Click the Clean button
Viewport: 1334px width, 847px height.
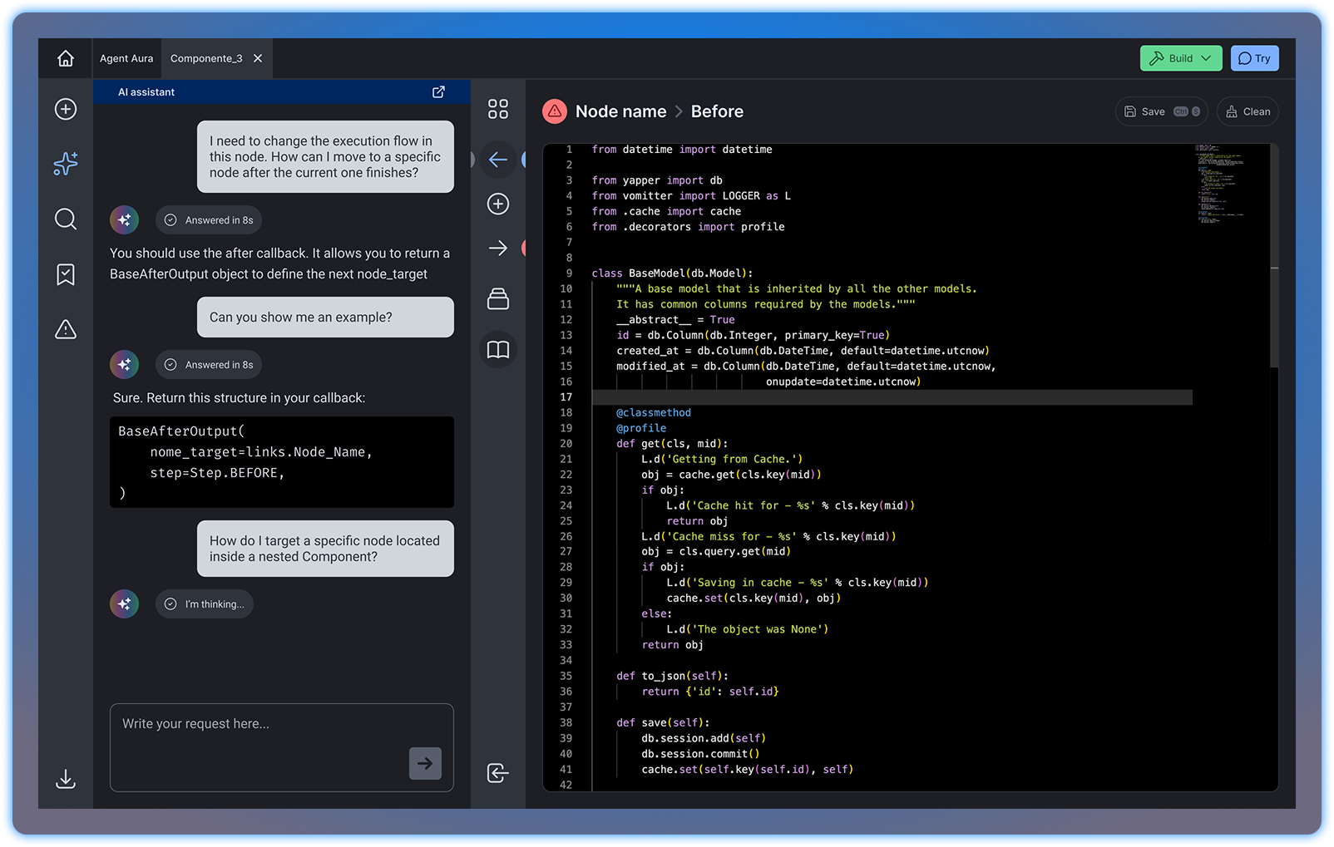pos(1248,111)
